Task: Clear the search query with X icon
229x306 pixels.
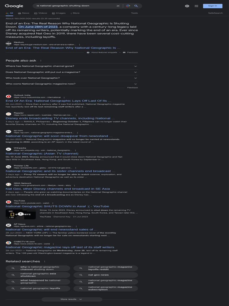Action: click(118, 6)
